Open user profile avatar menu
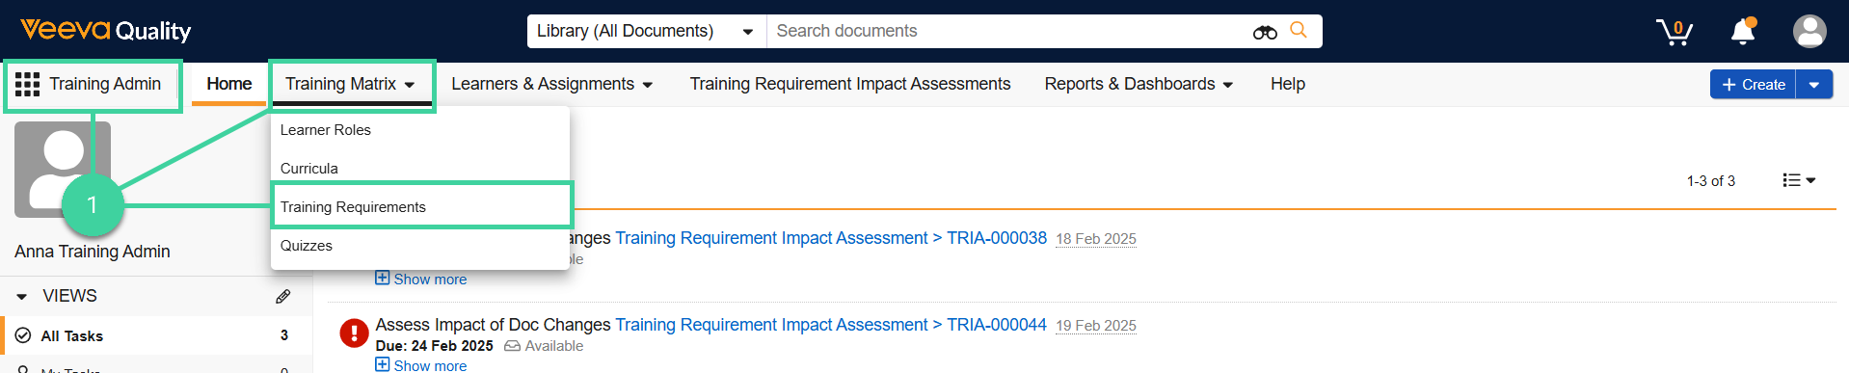This screenshot has width=1849, height=373. tap(1809, 31)
